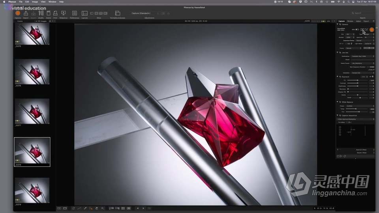Click the Export icon in the toolbar
The width and height of the screenshot is (379, 213).
26,13
